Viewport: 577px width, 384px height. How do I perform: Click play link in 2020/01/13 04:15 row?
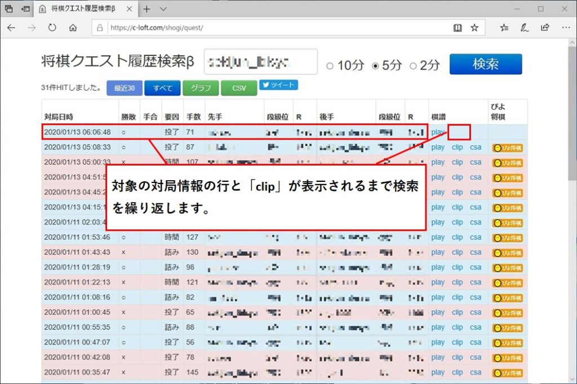(x=438, y=207)
